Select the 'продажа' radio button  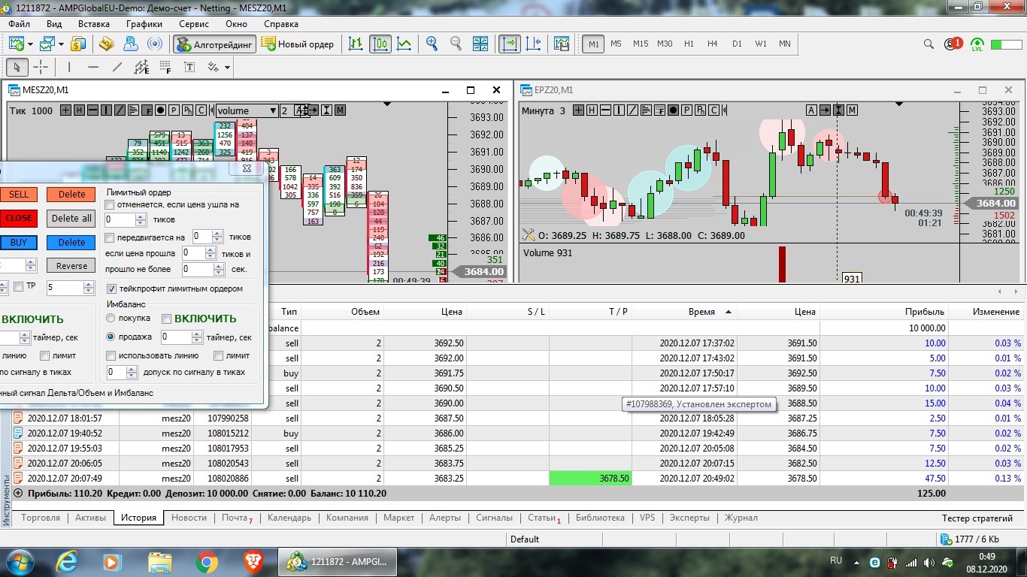pos(111,337)
